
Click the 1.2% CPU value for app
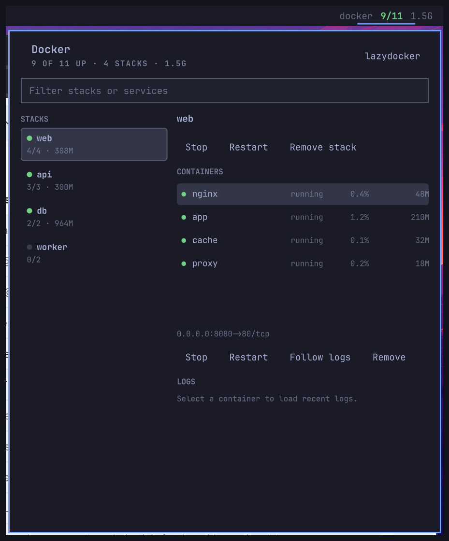pyautogui.click(x=360, y=217)
